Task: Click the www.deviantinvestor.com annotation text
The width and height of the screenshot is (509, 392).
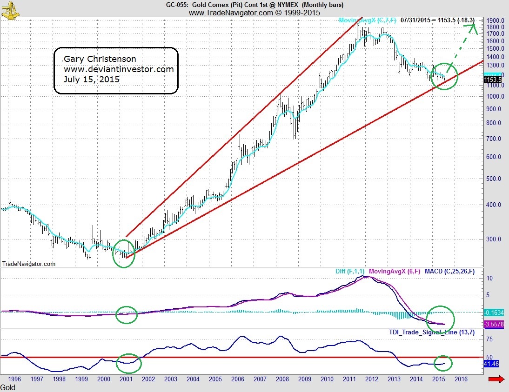Action: pyautogui.click(x=119, y=69)
